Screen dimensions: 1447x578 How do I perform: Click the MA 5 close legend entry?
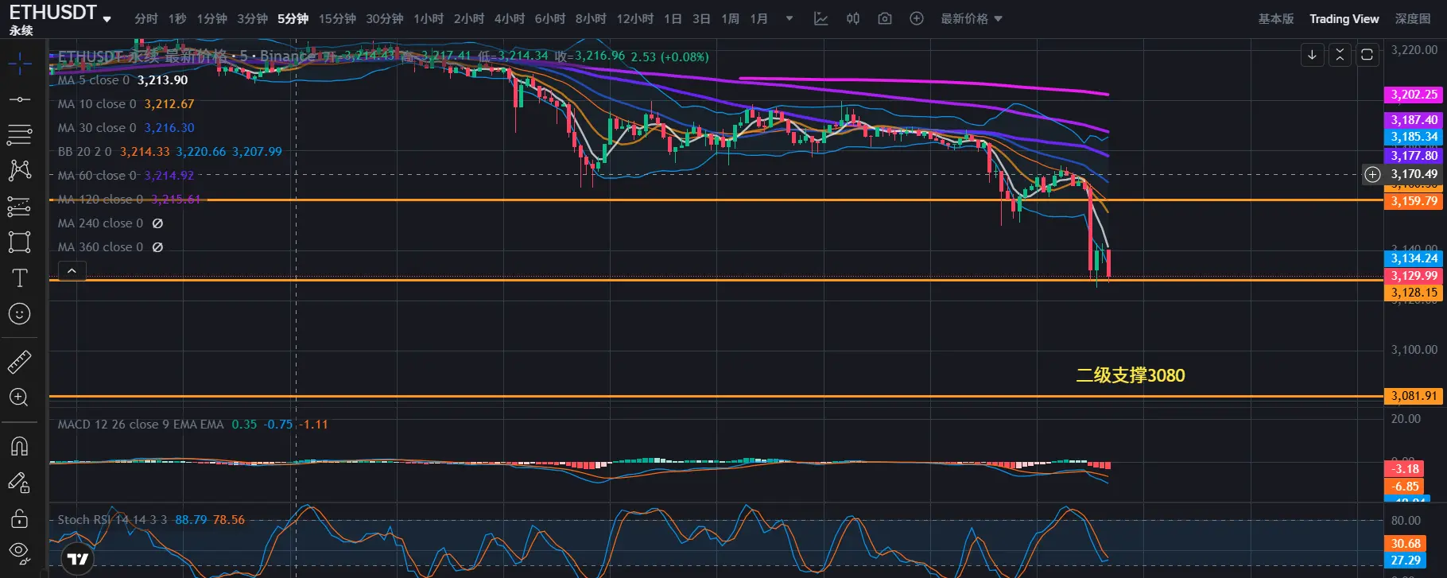click(122, 80)
